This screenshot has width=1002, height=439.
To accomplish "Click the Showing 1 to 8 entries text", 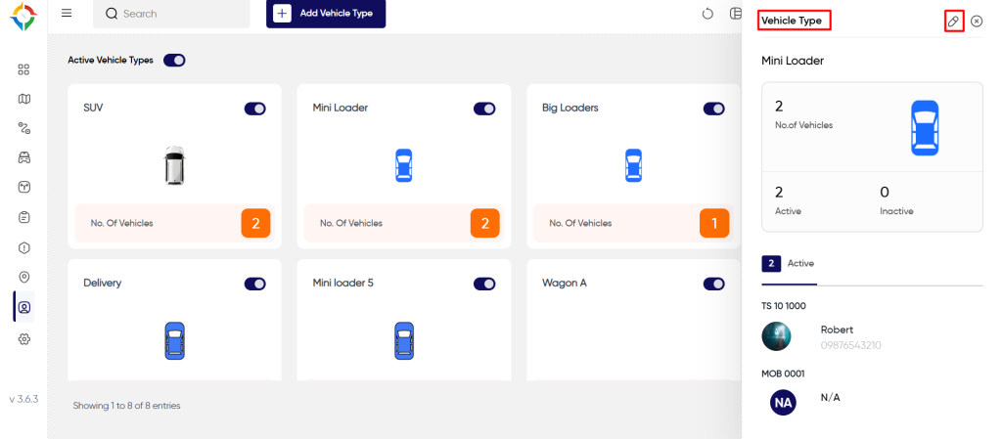I will 126,405.
